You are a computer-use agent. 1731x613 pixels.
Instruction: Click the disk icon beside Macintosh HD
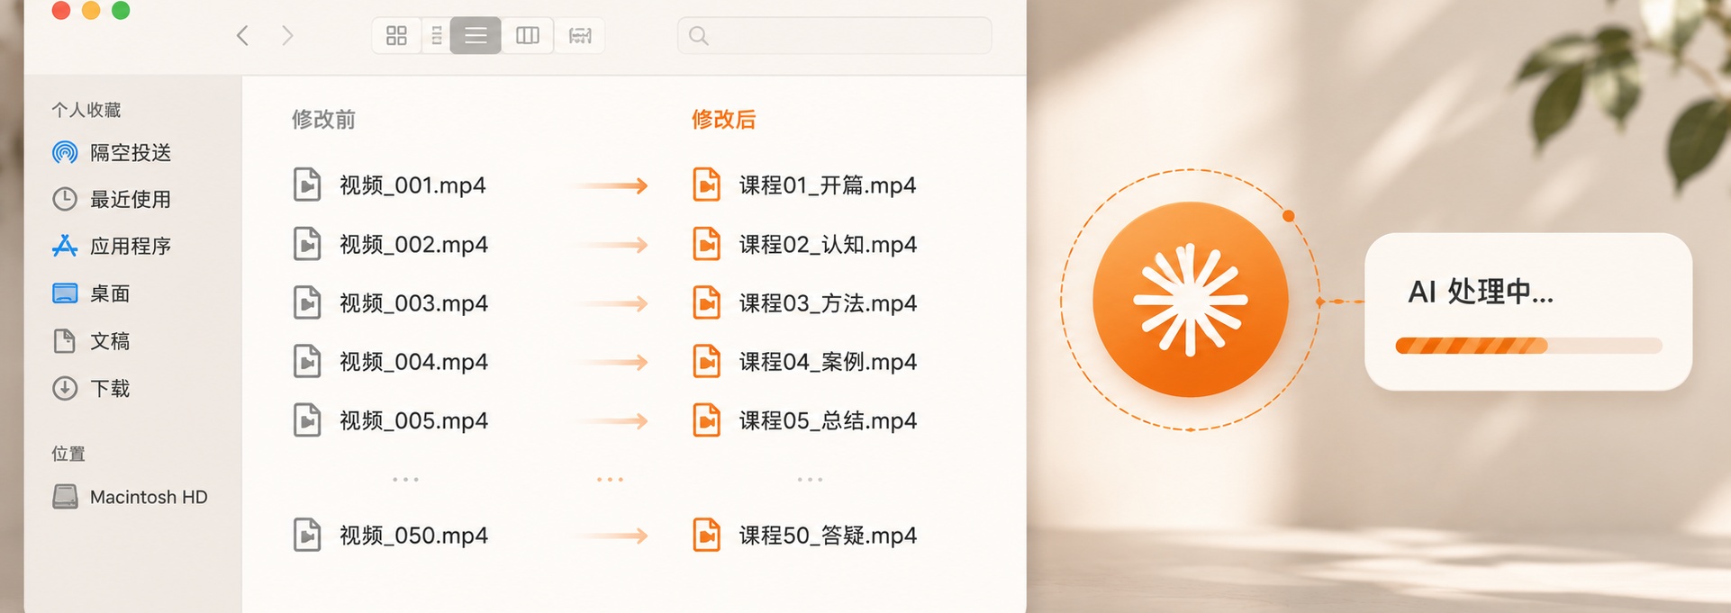tap(65, 497)
